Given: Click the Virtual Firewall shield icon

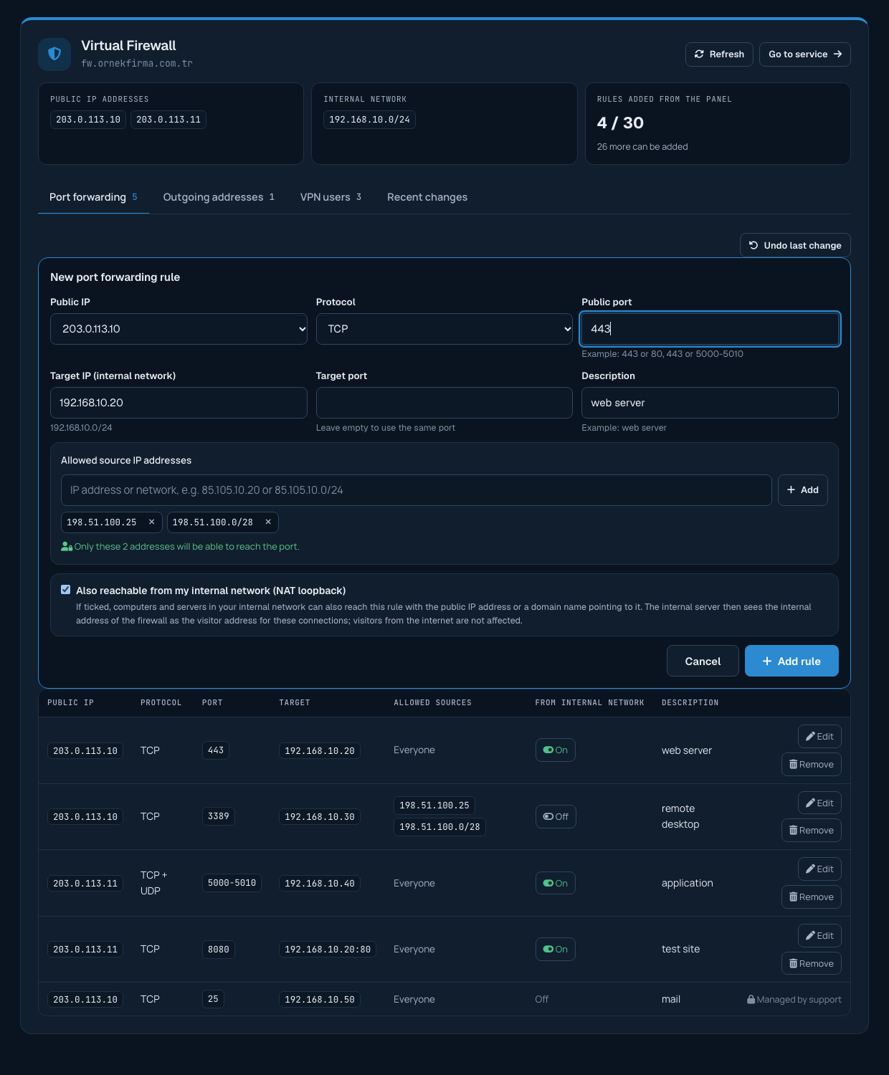Looking at the screenshot, I should (x=54, y=54).
